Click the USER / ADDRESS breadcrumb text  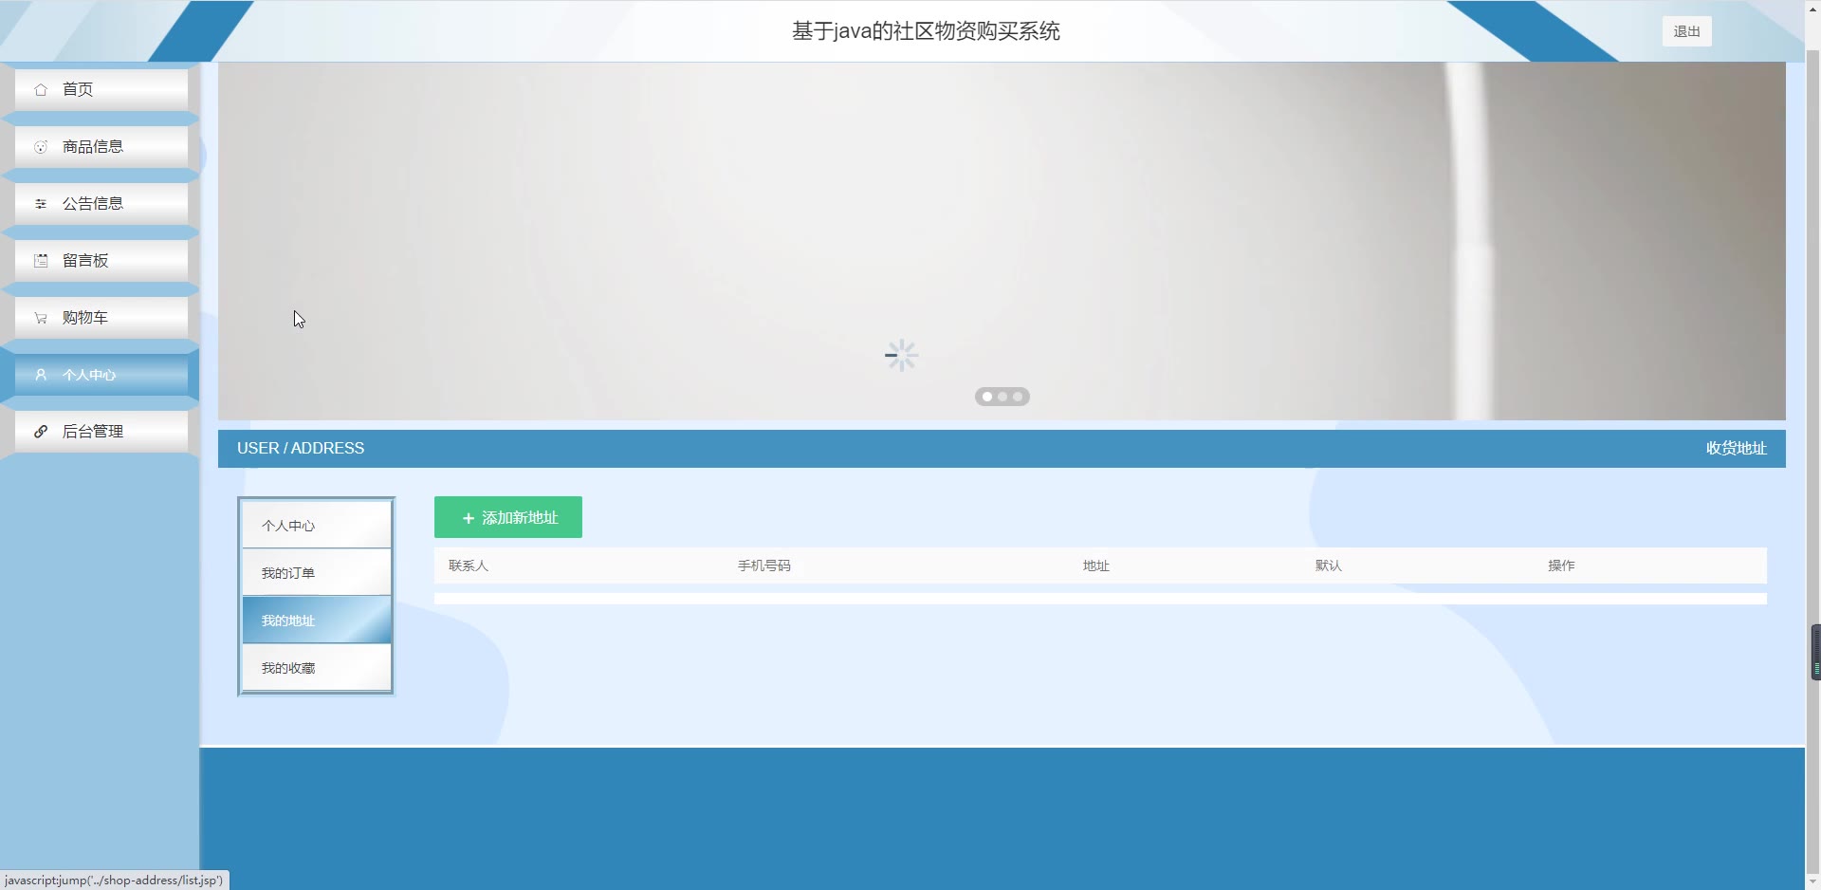pyautogui.click(x=301, y=448)
